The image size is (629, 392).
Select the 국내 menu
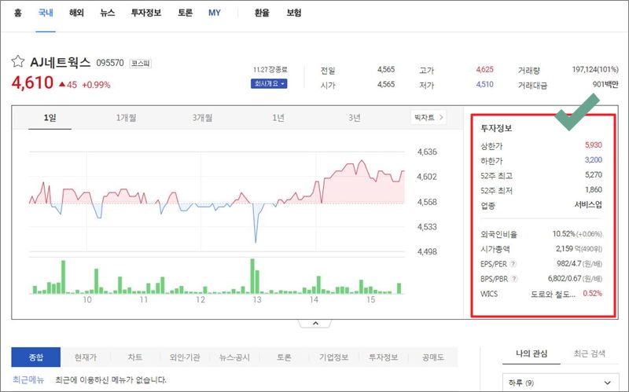click(x=46, y=13)
